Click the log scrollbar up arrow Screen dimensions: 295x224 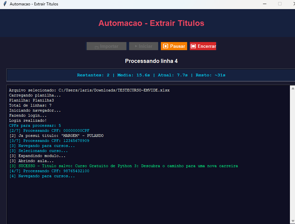pyautogui.click(x=293, y=88)
